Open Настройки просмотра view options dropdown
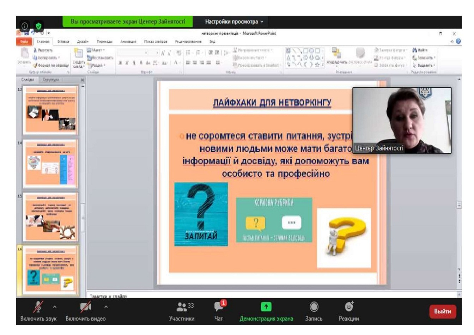The width and height of the screenshot is (474, 335). click(x=234, y=22)
